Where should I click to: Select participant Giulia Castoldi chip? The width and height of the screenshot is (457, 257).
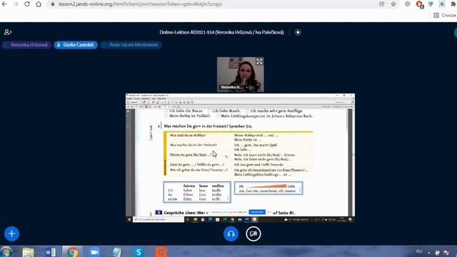tap(76, 45)
